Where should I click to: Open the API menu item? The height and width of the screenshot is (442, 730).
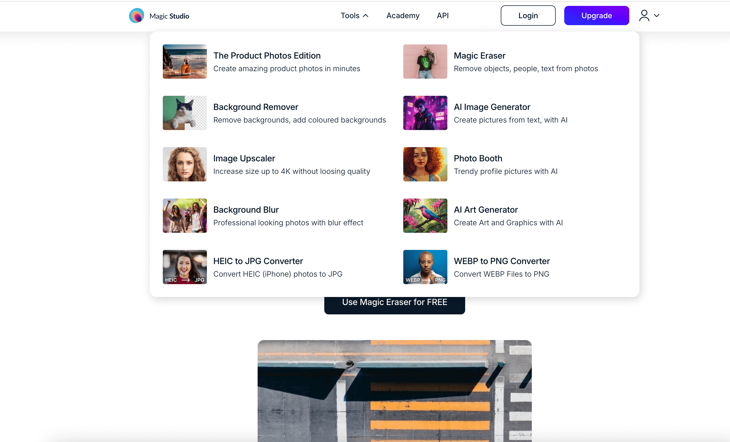(443, 16)
